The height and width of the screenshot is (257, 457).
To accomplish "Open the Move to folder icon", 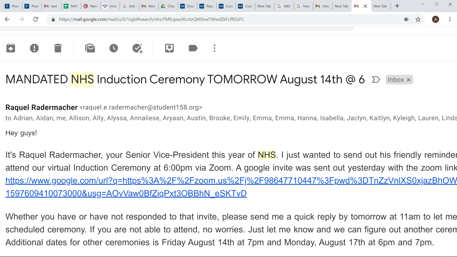I will point(169,48).
